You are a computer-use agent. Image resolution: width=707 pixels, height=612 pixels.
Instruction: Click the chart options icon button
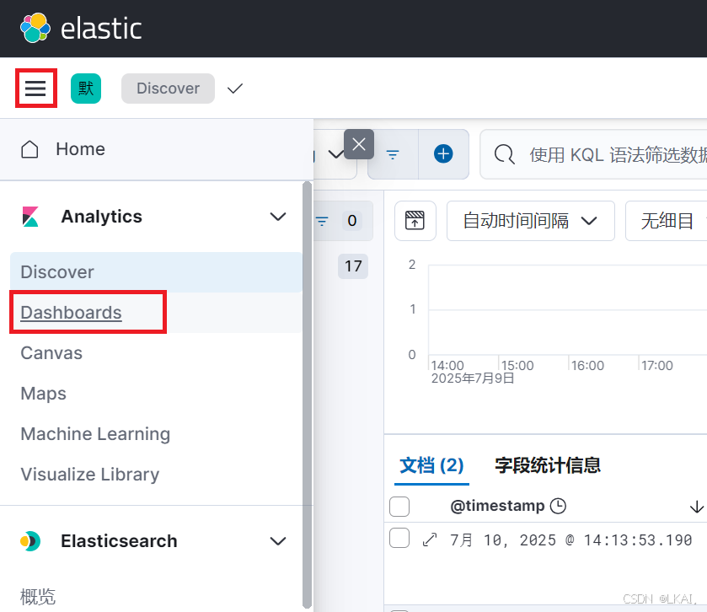coord(415,221)
